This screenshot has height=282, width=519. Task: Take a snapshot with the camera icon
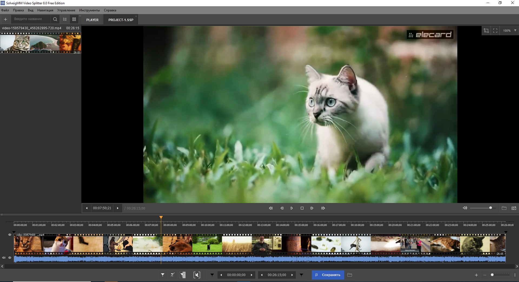point(514,208)
